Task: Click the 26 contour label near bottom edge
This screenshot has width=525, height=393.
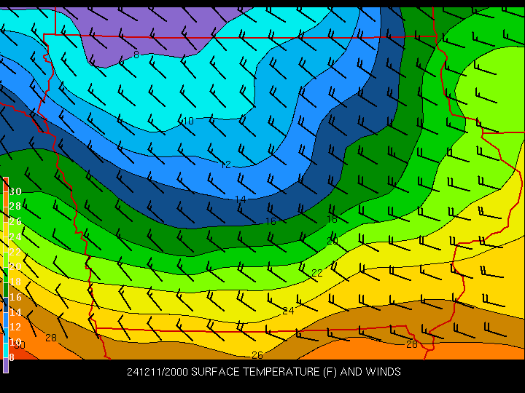Action: pos(257,355)
